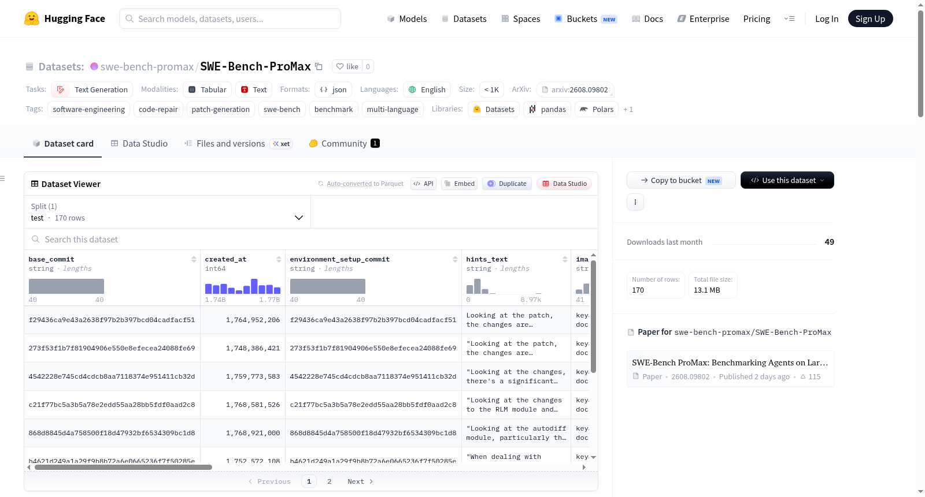Select the Datasets library tag

click(494, 109)
